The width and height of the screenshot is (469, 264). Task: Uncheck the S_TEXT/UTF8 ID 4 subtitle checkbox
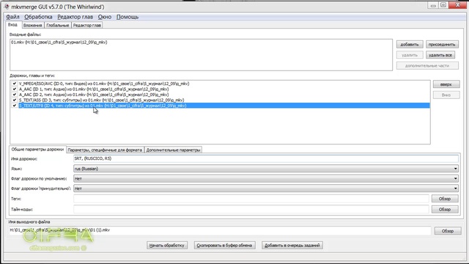[x=15, y=106]
